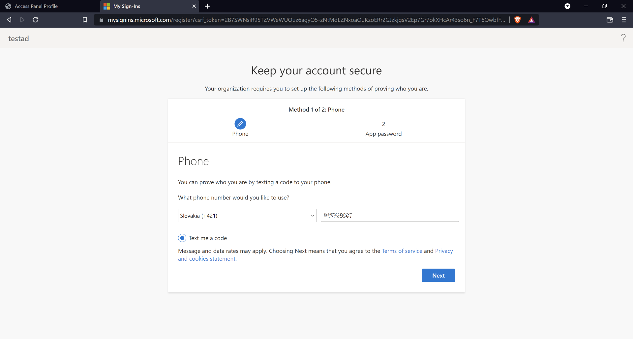
Task: Click the Phone step pencil icon
Action: tap(240, 124)
